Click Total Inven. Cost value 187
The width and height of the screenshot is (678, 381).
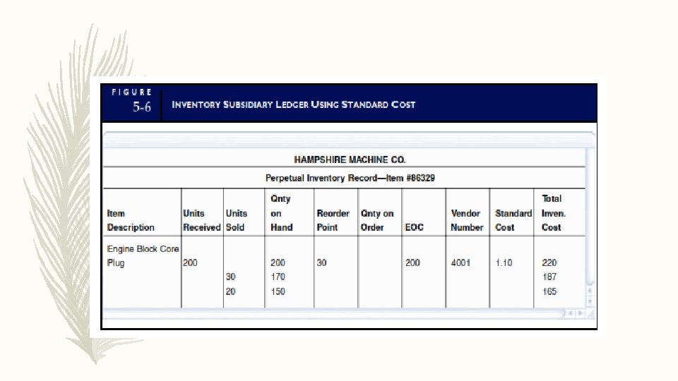click(549, 277)
